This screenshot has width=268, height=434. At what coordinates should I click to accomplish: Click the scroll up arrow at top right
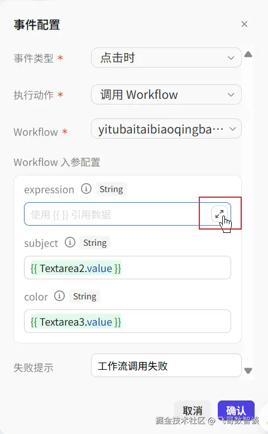pyautogui.click(x=248, y=54)
